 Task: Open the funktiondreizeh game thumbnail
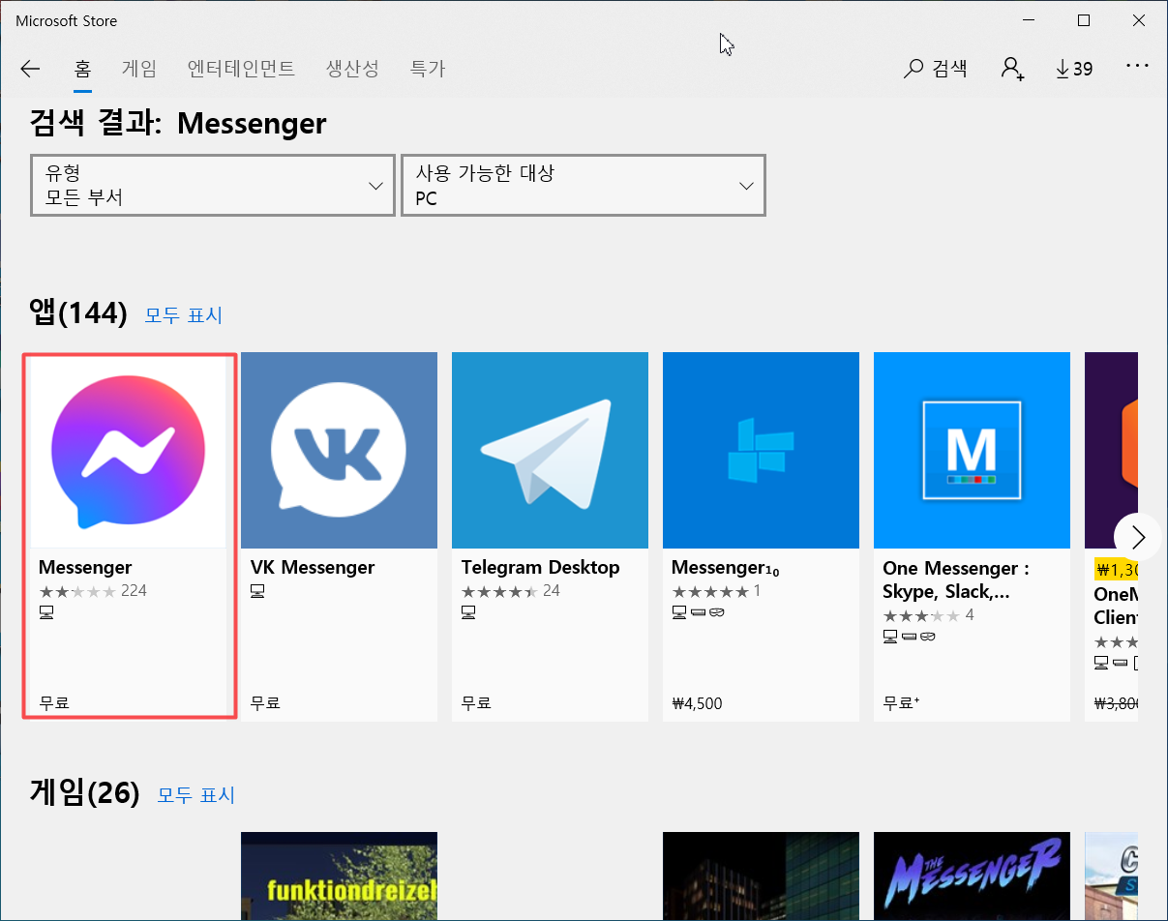(339, 876)
